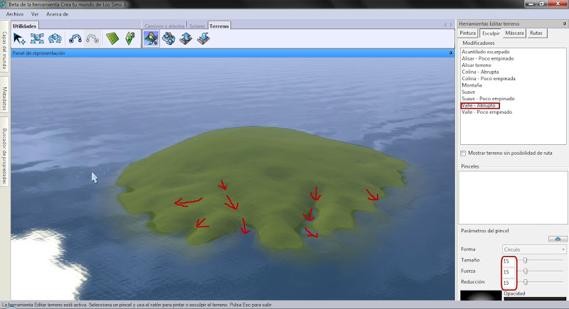This screenshot has width=569, height=309.
Task: Open the Archivo menu
Action: (14, 14)
